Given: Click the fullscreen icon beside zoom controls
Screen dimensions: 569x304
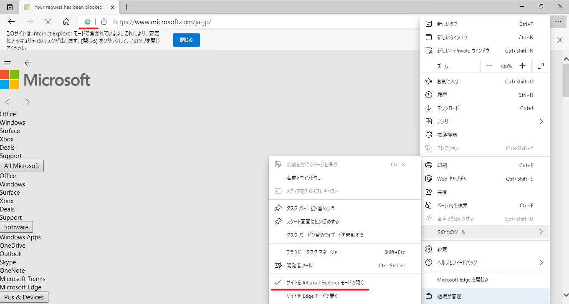Looking at the screenshot, I should point(541,66).
